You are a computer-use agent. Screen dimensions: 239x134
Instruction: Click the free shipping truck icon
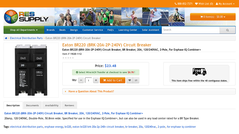199,72
